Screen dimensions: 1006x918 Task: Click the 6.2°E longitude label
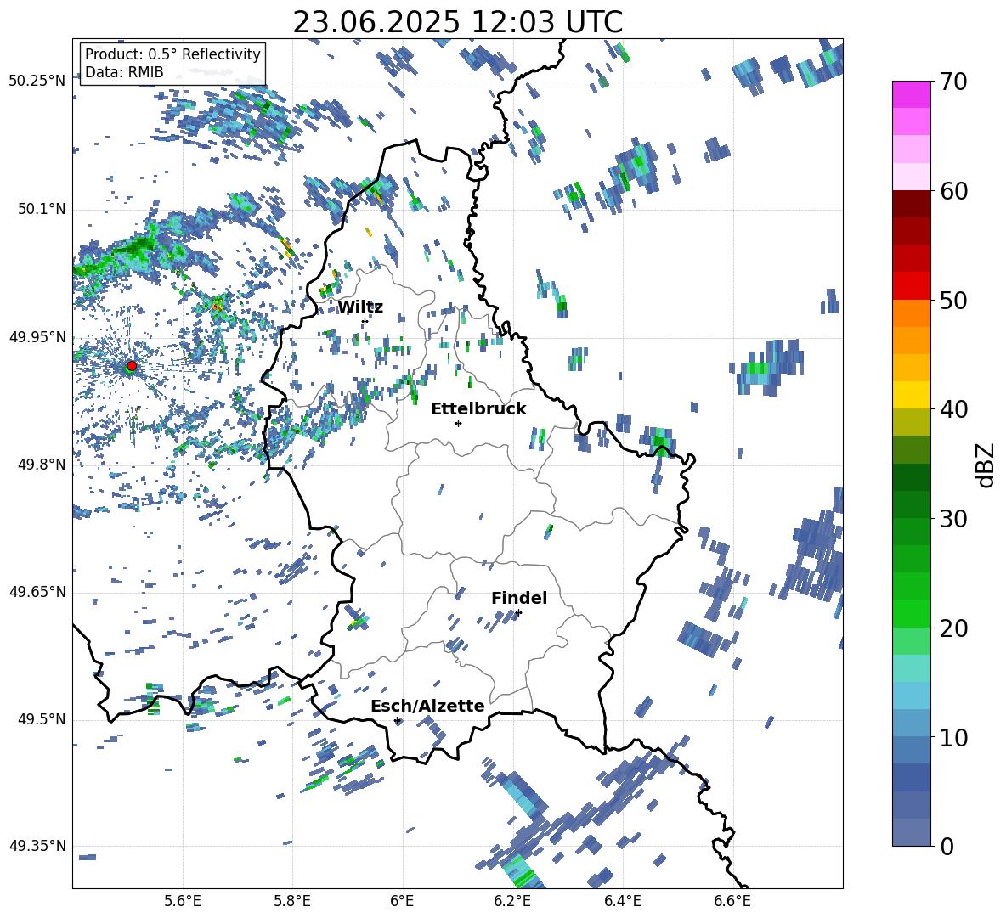click(512, 901)
